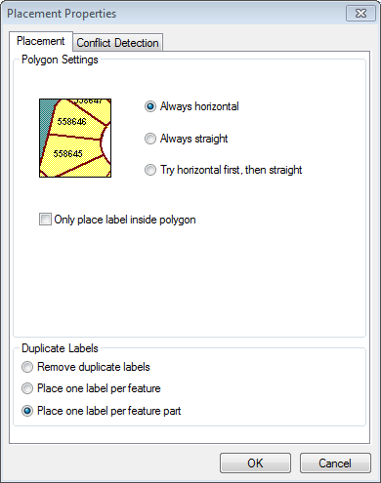Image resolution: width=381 pixels, height=483 pixels.
Task: Click the white semicircle in the preview
Action: [x=106, y=141]
